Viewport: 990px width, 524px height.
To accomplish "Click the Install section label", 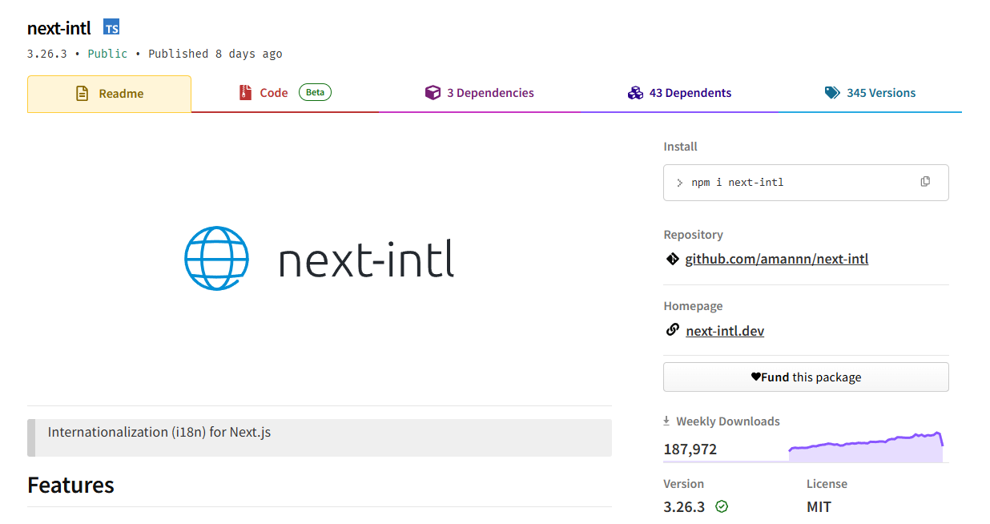I will pyautogui.click(x=680, y=147).
